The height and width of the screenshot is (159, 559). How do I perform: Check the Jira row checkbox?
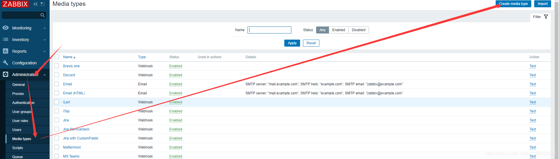[57, 120]
